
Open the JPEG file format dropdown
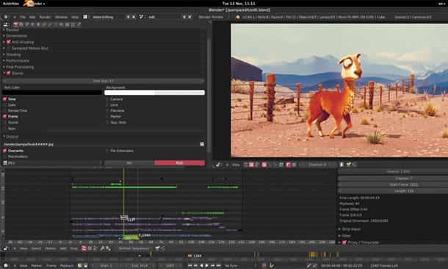coord(52,163)
